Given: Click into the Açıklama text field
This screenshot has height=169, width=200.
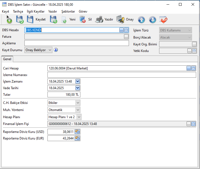Looking at the screenshot, I should point(76,43).
